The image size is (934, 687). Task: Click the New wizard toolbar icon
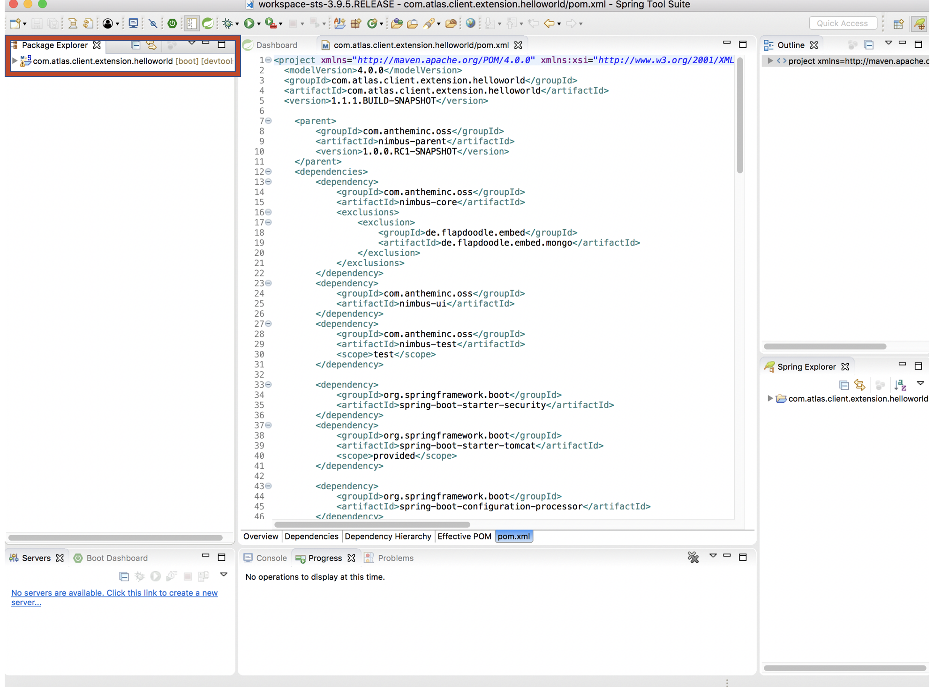(15, 23)
